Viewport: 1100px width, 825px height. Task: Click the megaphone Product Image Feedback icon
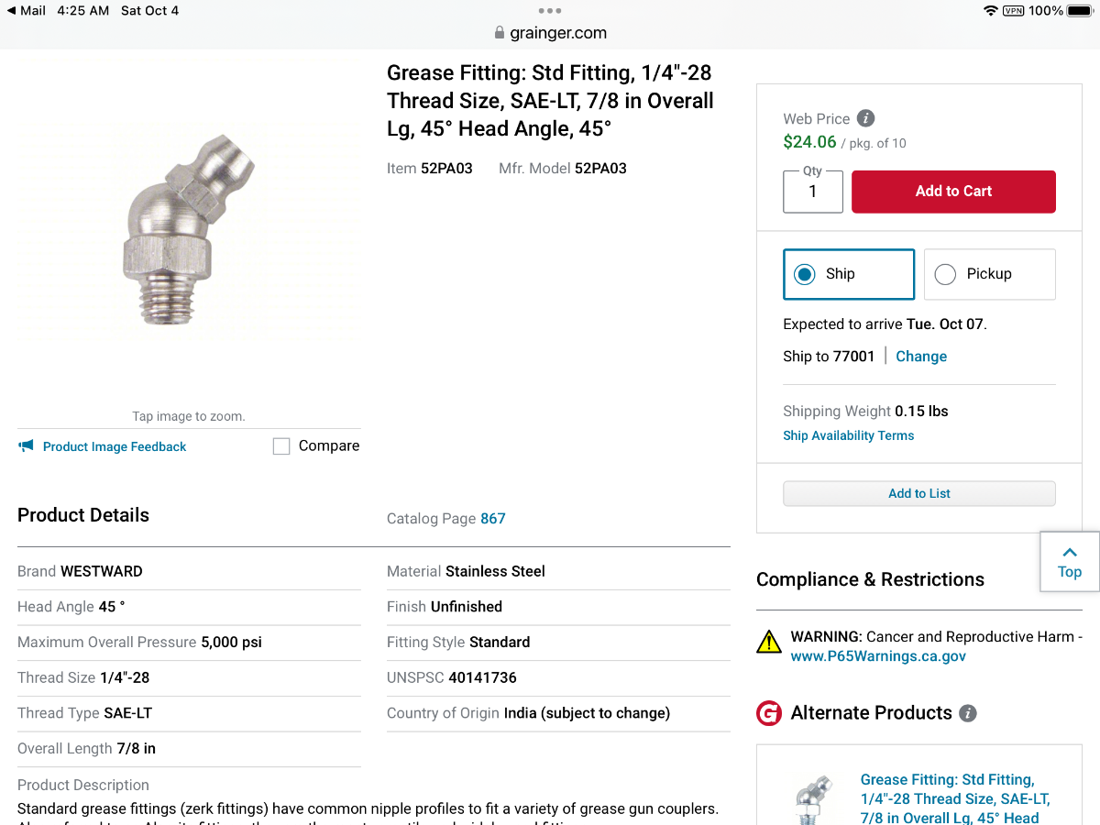coord(26,446)
